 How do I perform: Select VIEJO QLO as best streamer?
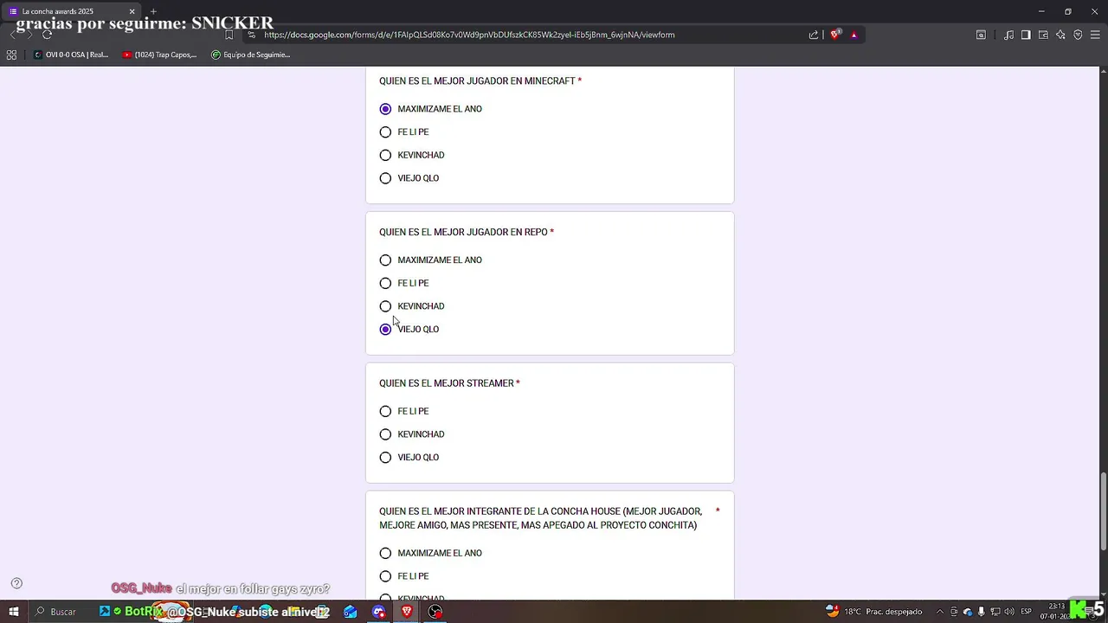pos(385,458)
